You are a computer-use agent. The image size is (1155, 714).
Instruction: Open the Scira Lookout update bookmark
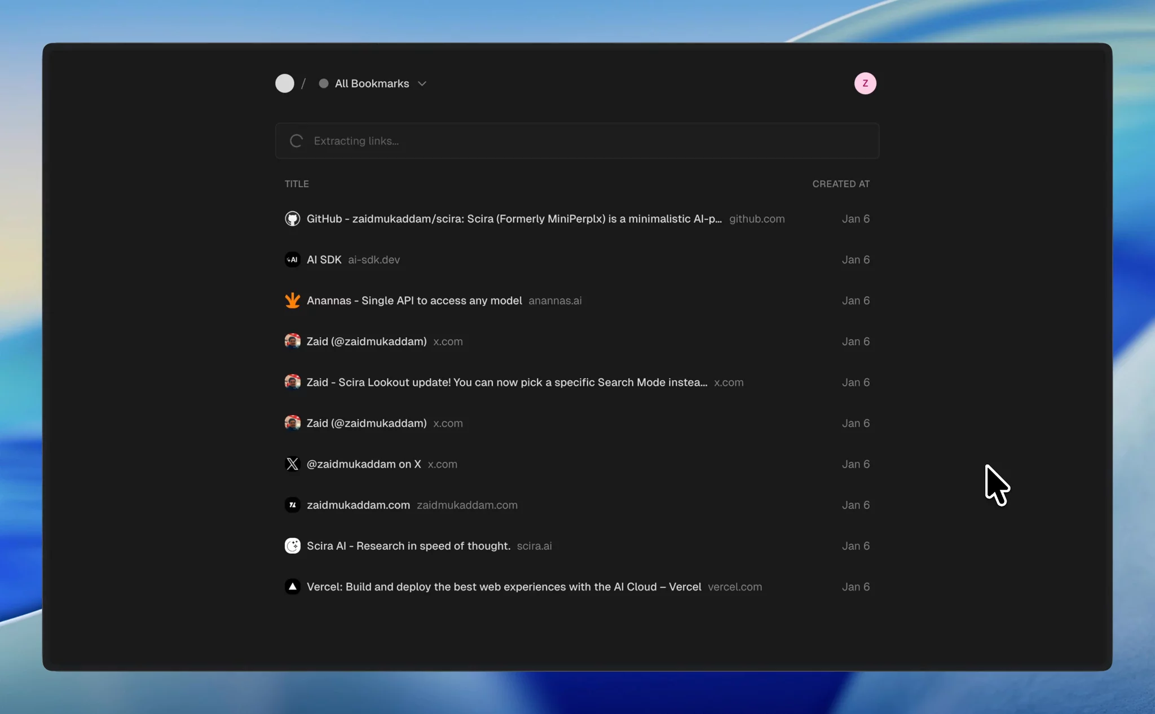pos(506,382)
